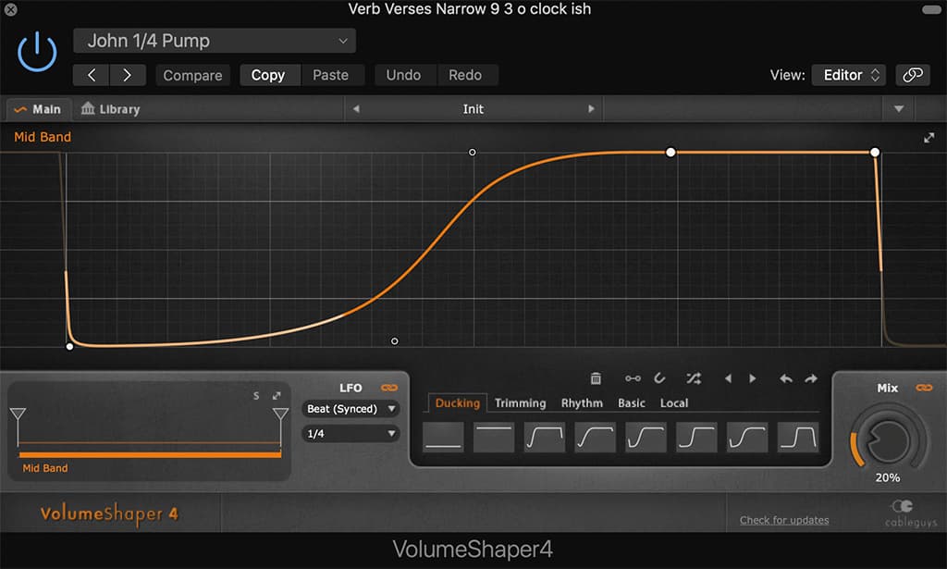Click the Check for updates link
This screenshot has width=947, height=569.
pos(784,520)
